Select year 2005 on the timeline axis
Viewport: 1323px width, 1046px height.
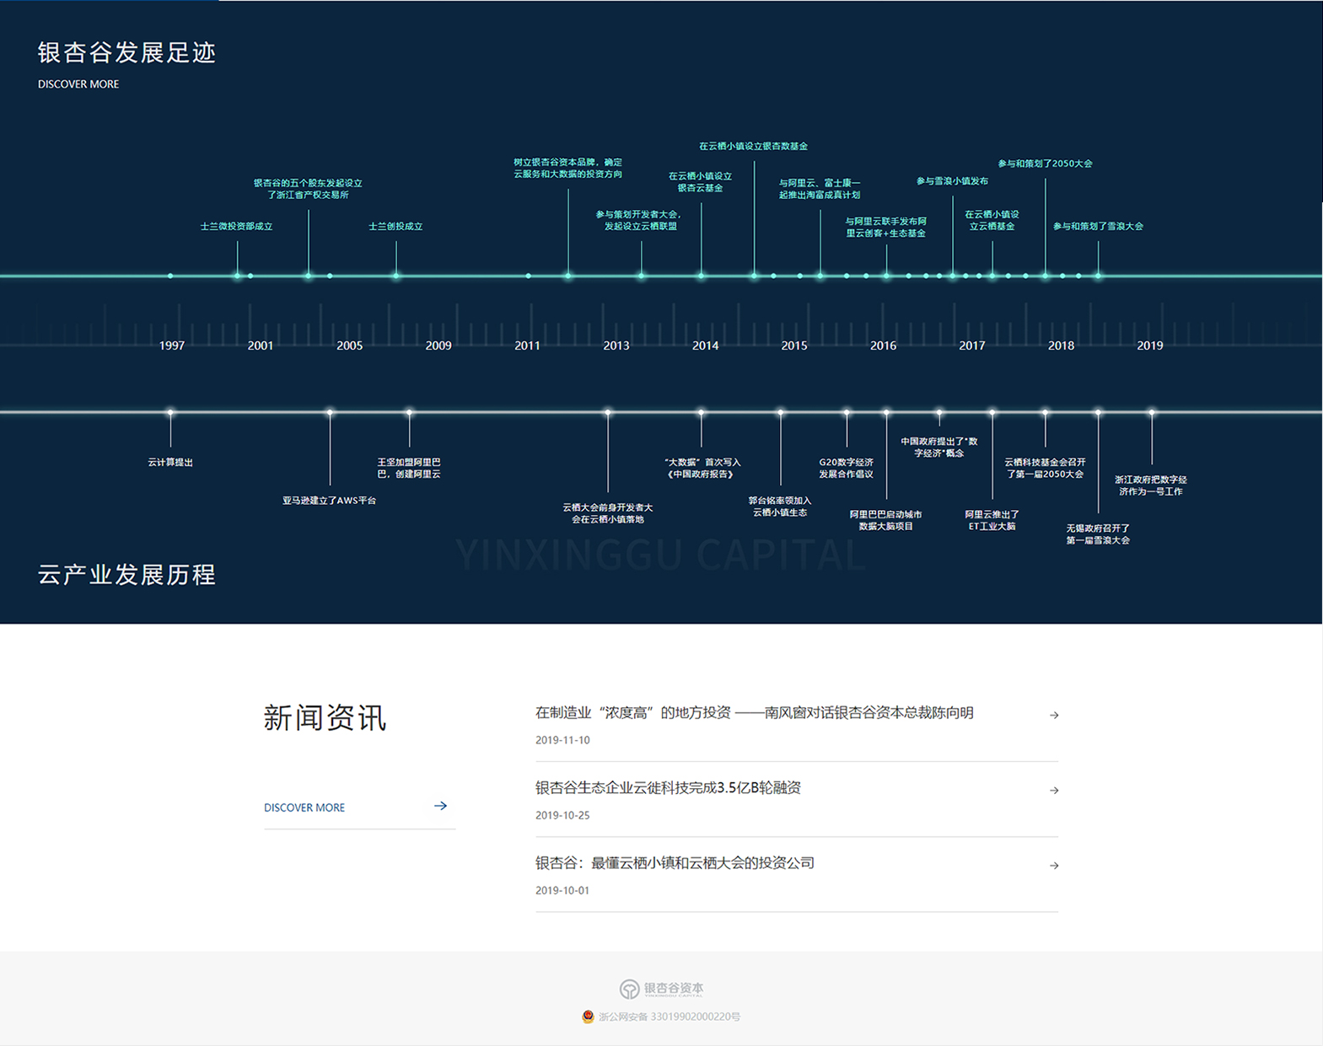point(350,346)
